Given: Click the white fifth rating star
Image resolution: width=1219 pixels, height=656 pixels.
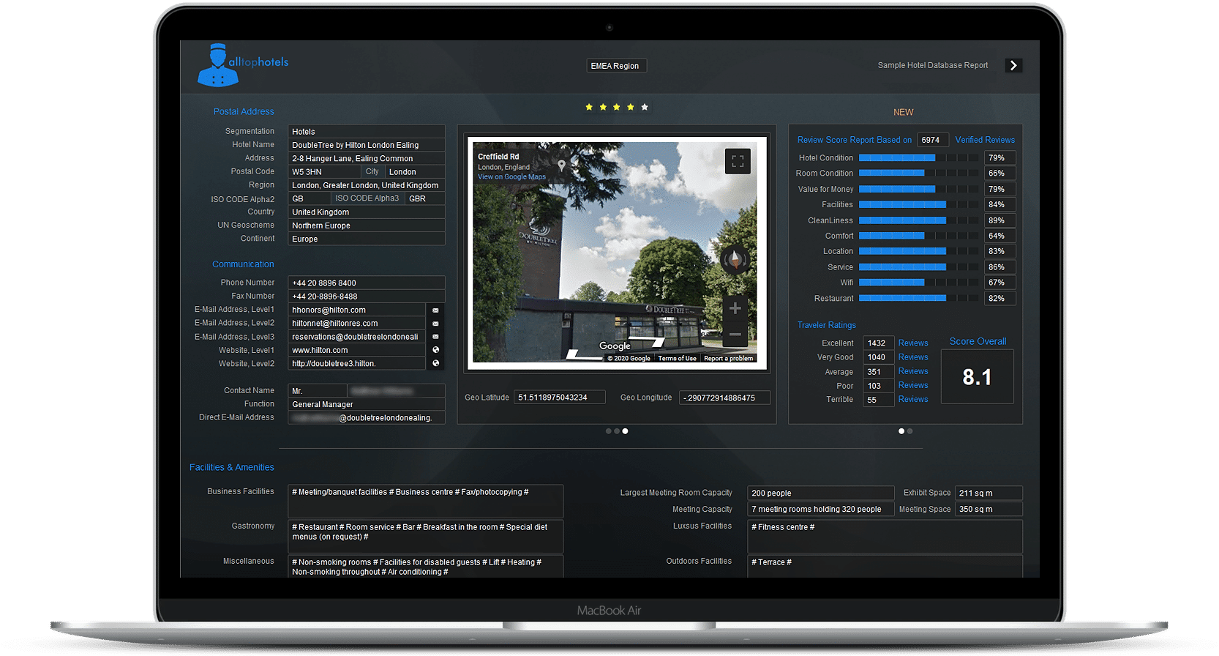Looking at the screenshot, I should (x=645, y=107).
